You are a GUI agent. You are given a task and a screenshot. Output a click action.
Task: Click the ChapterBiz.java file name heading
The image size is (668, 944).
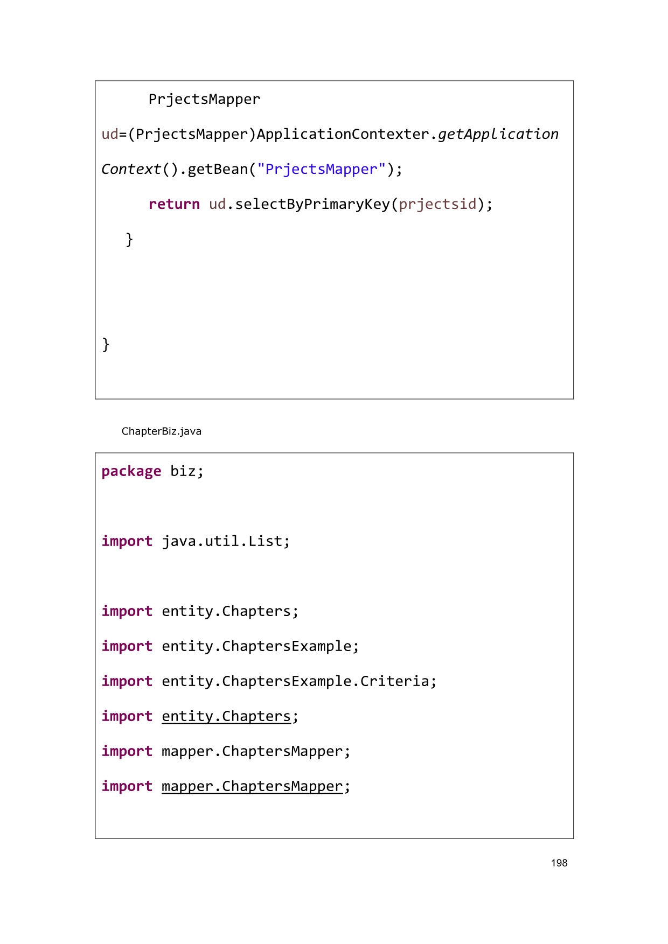(x=161, y=431)
